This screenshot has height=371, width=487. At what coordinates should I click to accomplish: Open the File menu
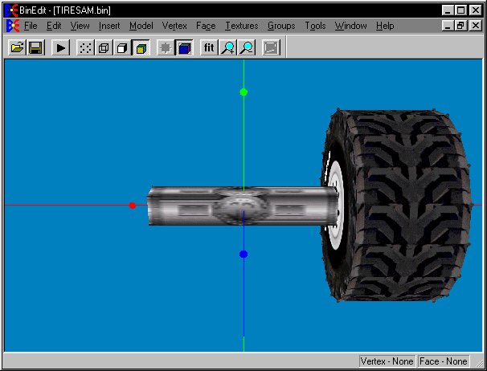click(x=31, y=26)
